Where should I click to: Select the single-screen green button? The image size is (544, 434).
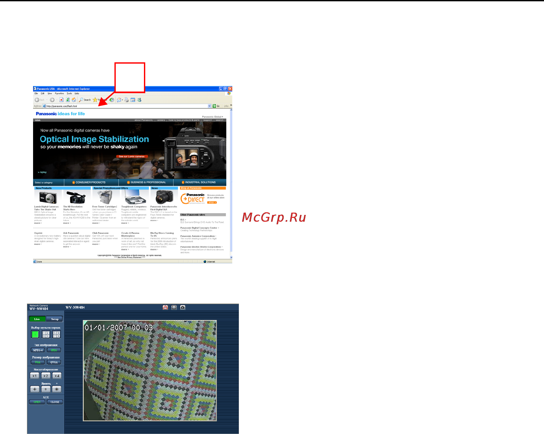[35, 334]
